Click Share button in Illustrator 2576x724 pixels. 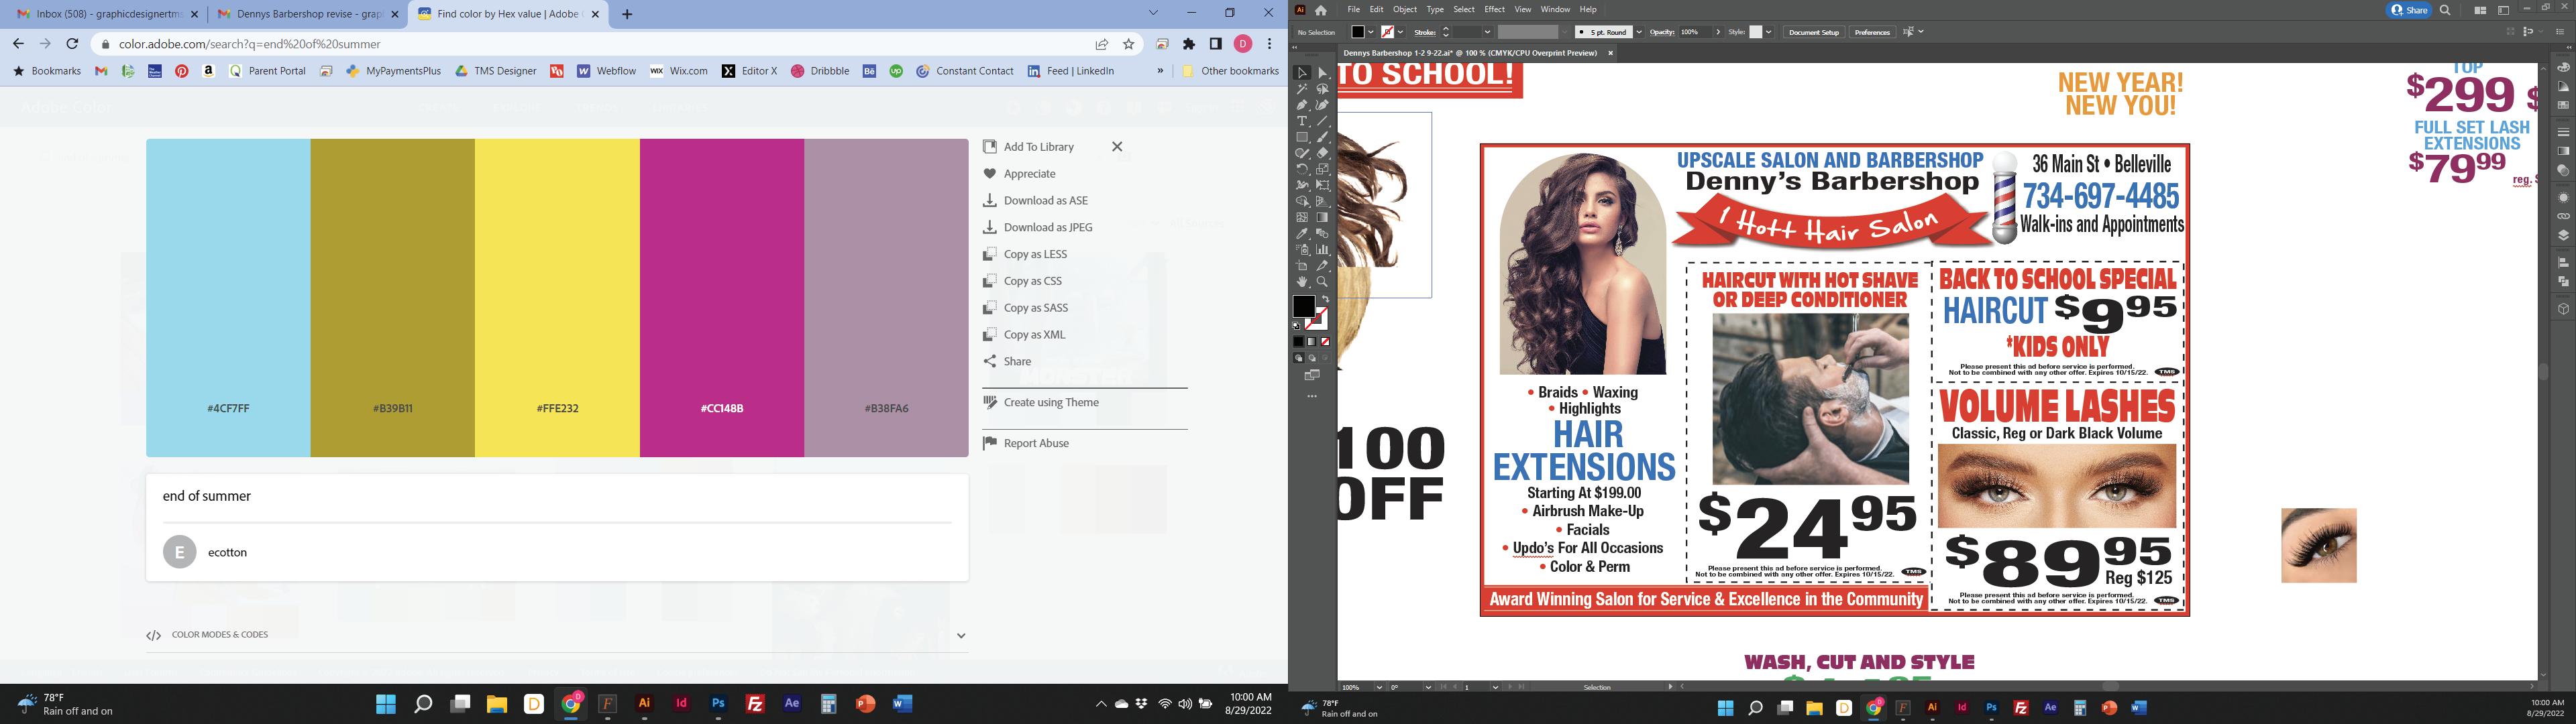click(2409, 10)
